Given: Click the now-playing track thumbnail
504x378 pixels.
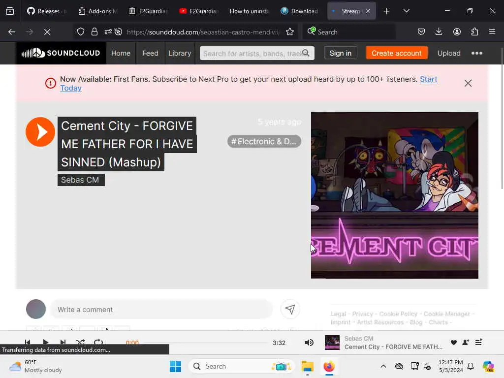Looking at the screenshot, I should tap(332, 343).
